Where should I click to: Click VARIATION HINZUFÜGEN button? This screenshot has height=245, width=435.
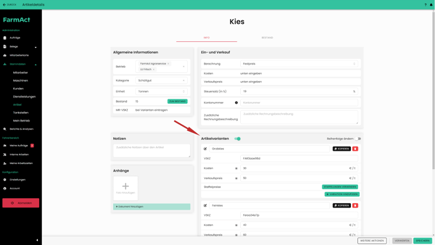[x=342, y=194]
